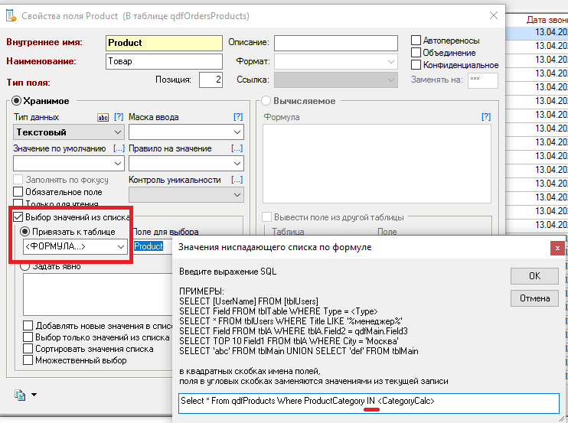Viewport: 568px width, 423px height.
Task: Toggle the Обязательное поле checkbox
Action: [x=18, y=192]
